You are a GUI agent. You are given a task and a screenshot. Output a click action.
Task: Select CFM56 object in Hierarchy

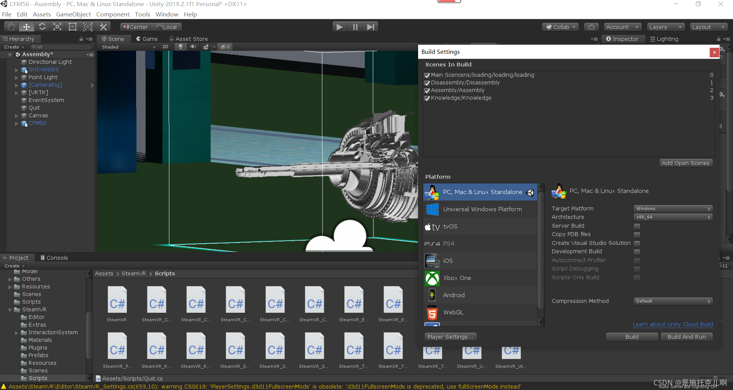(x=37, y=123)
